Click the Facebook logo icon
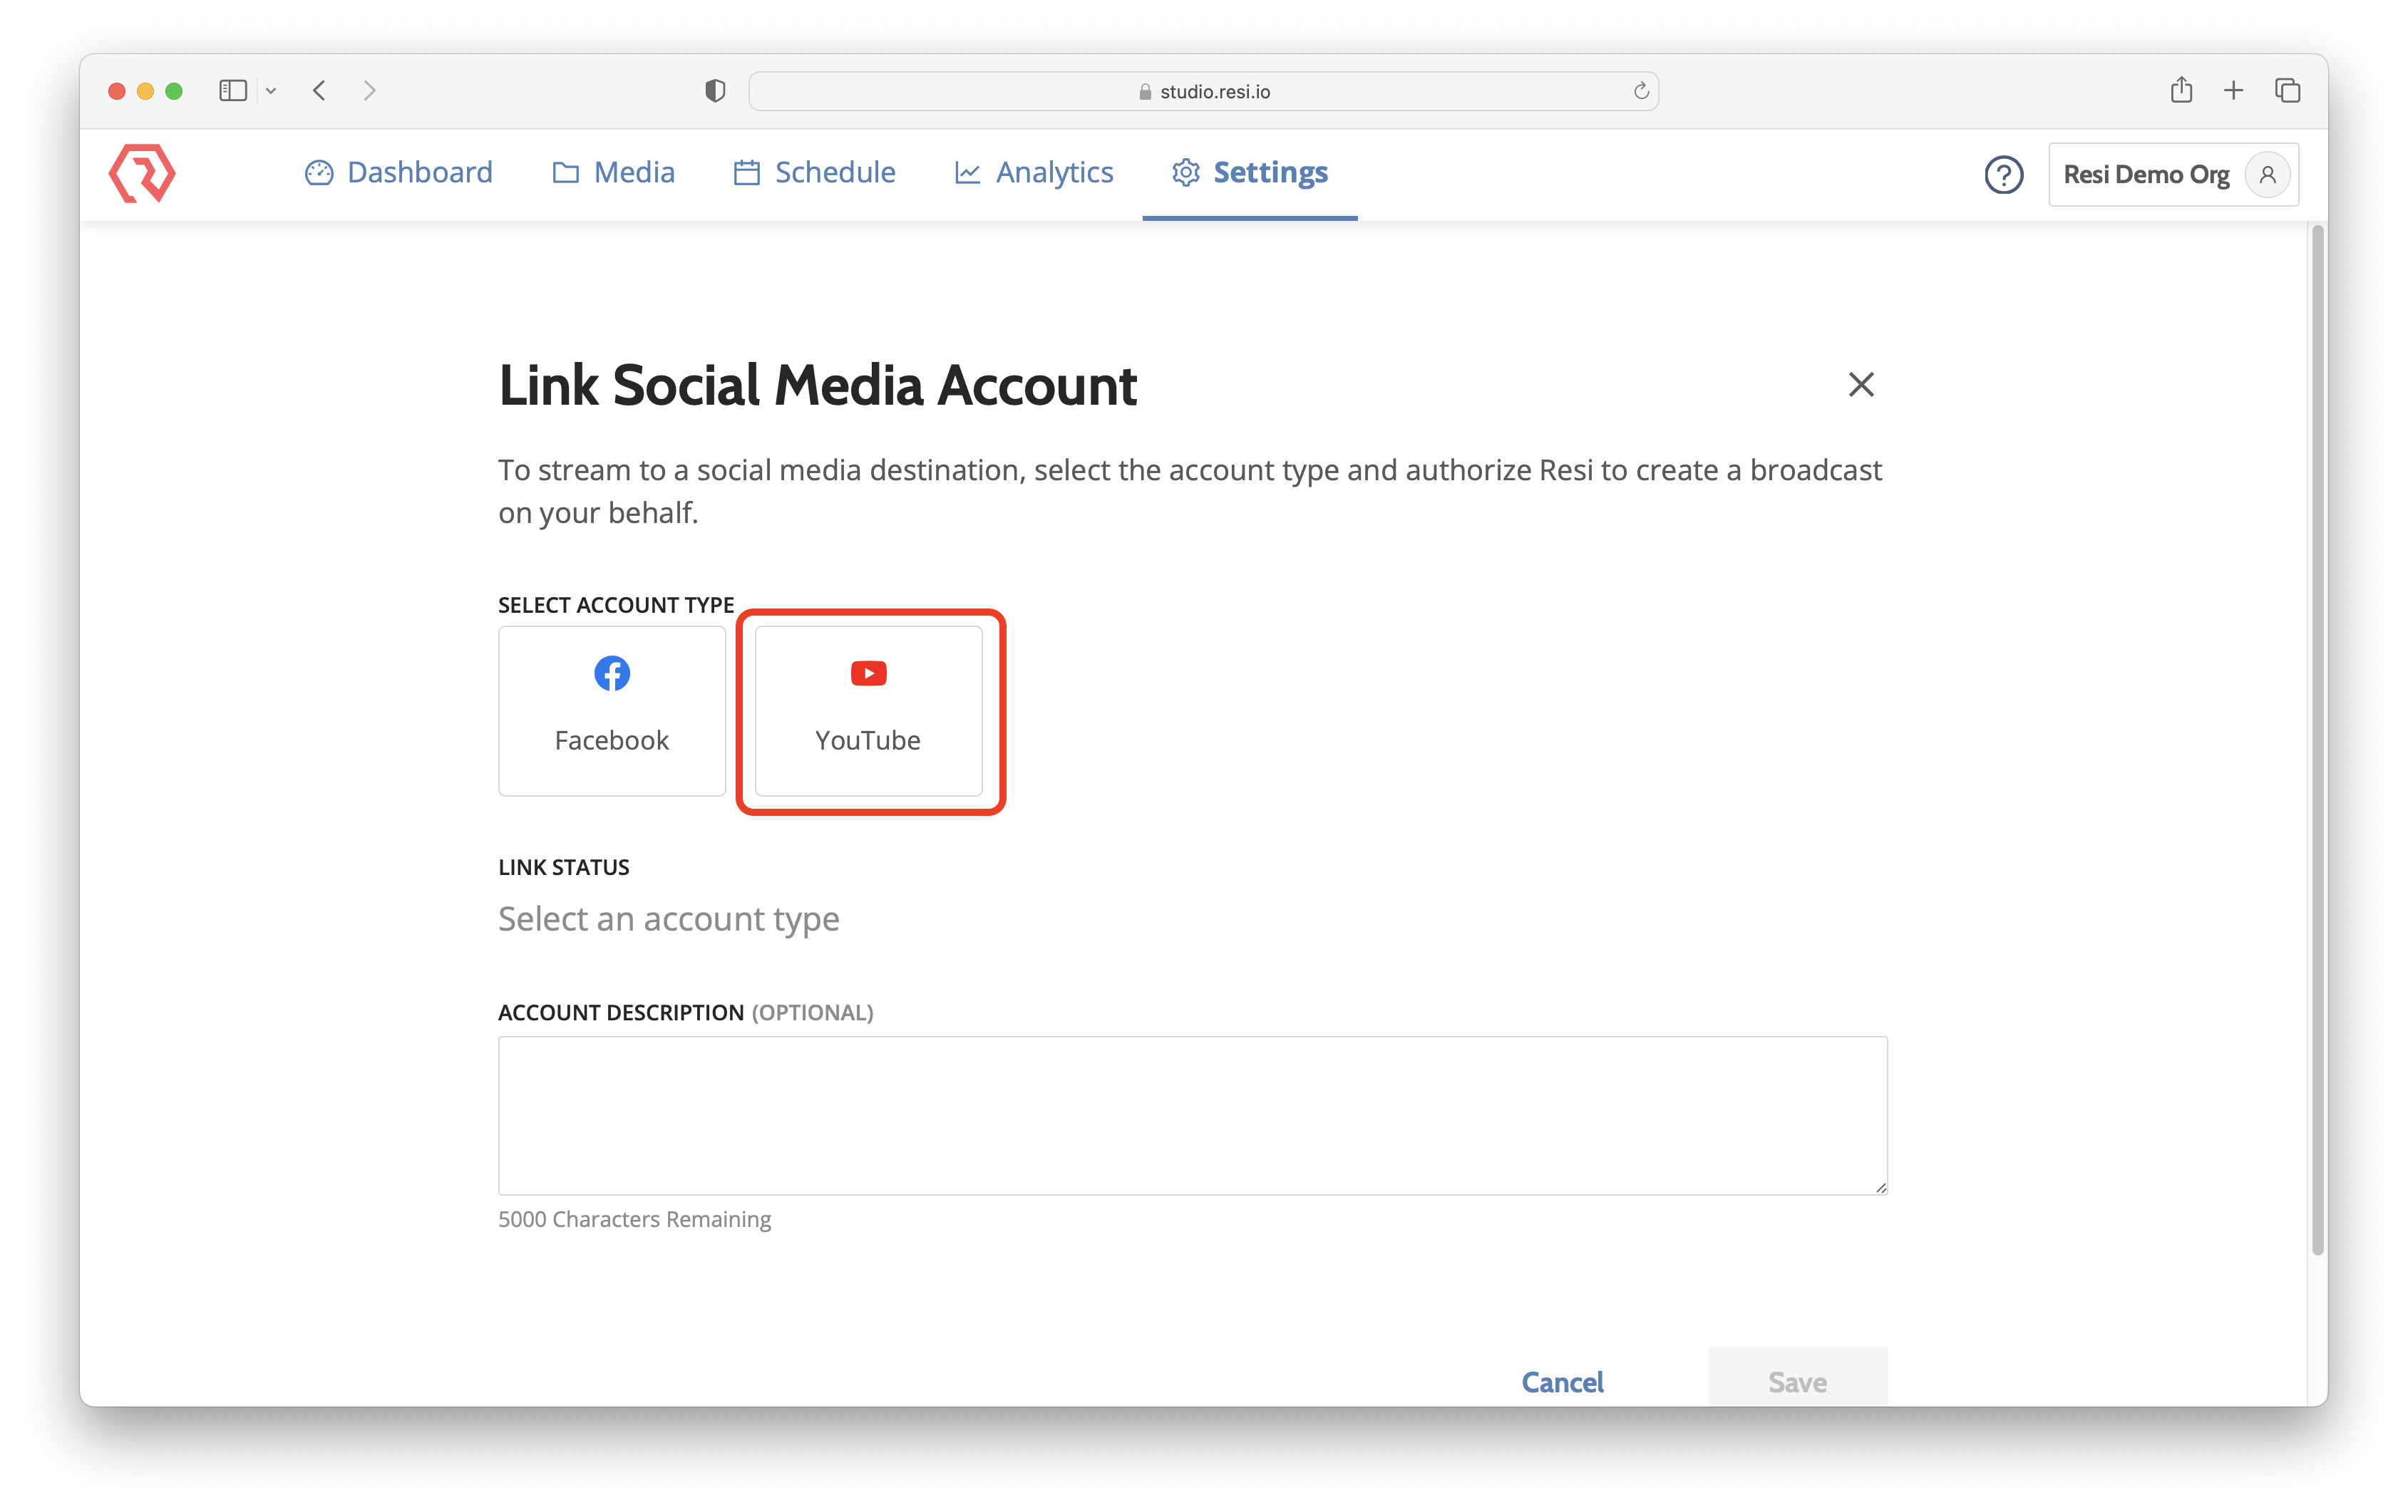The width and height of the screenshot is (2408, 1512). (611, 673)
